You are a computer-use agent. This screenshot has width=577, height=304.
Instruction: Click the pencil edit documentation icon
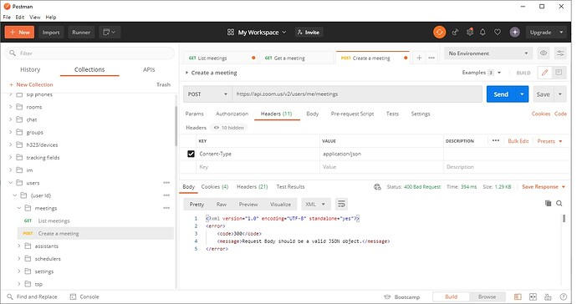[x=544, y=73]
